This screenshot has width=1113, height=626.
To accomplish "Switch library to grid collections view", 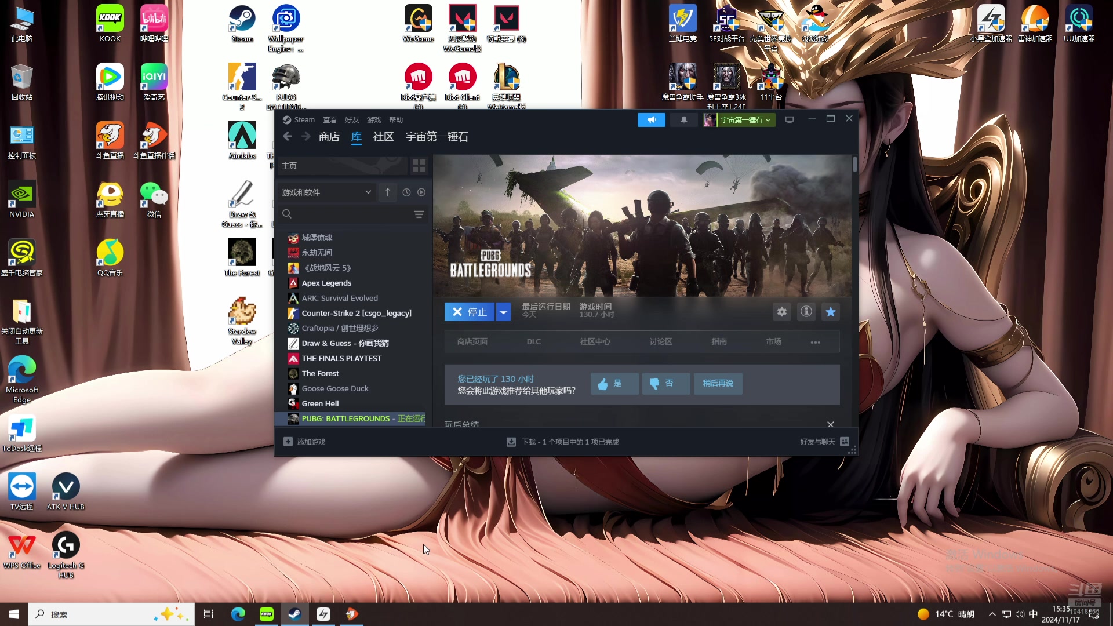I will (419, 166).
